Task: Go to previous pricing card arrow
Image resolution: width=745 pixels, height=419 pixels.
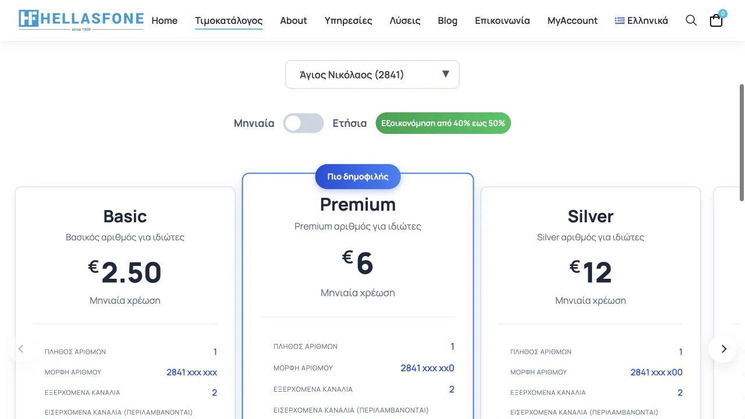Action: tap(21, 349)
